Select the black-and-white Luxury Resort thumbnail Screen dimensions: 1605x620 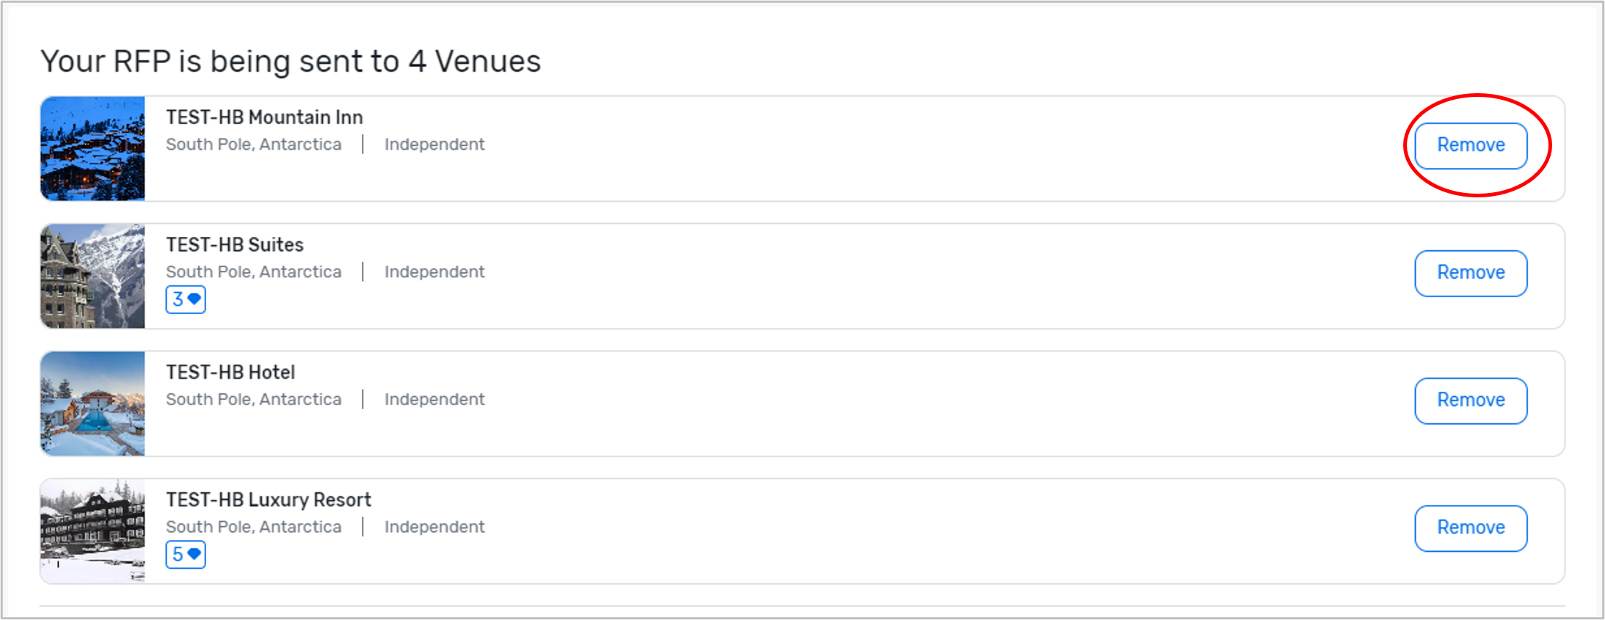pyautogui.click(x=92, y=531)
